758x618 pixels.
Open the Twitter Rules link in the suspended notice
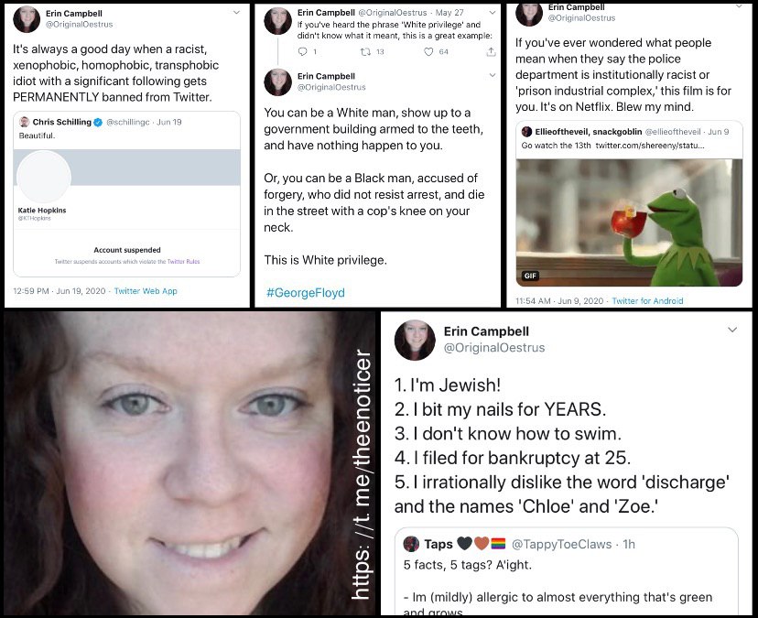click(x=183, y=262)
